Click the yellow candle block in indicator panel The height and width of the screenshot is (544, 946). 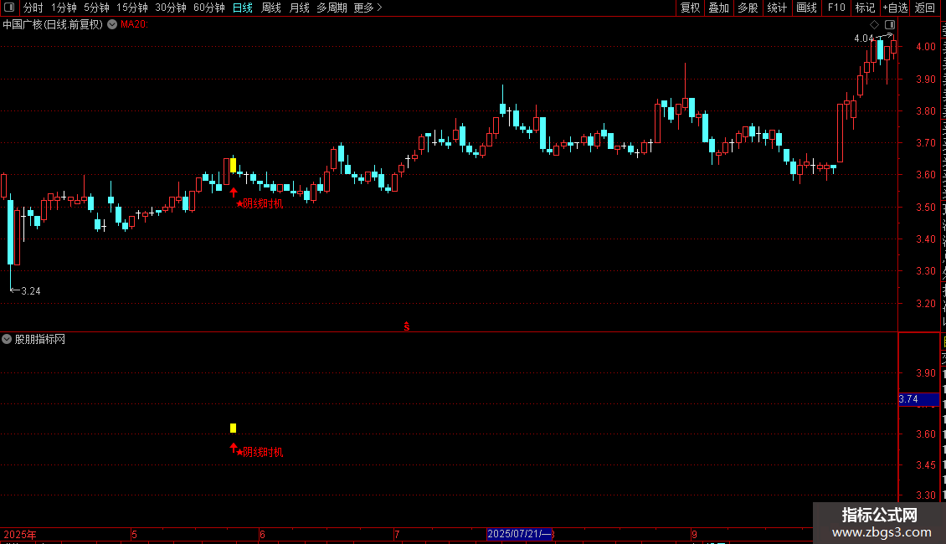click(x=234, y=429)
